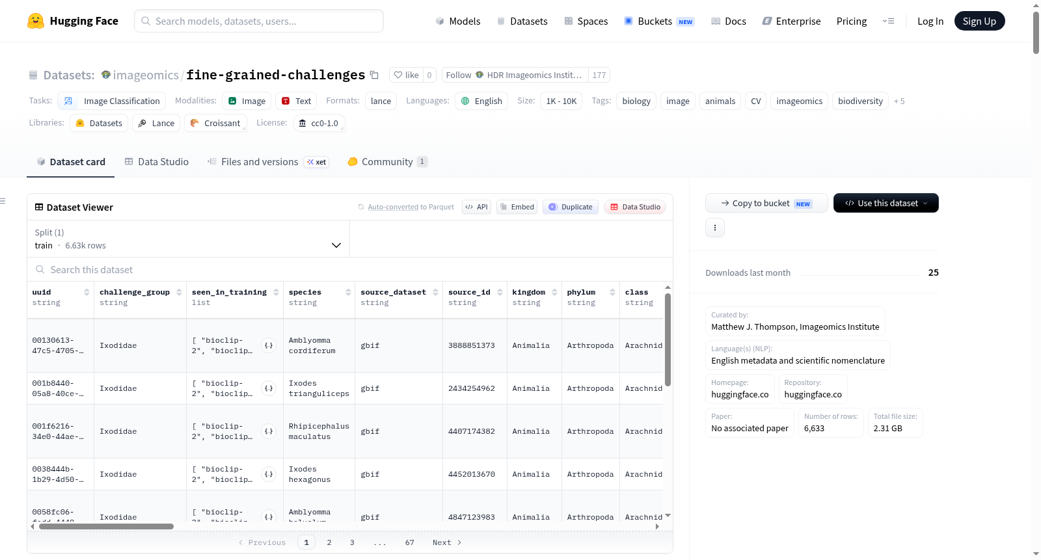The width and height of the screenshot is (1041, 560).
Task: Switch to the Data Studio tab
Action: click(x=157, y=161)
